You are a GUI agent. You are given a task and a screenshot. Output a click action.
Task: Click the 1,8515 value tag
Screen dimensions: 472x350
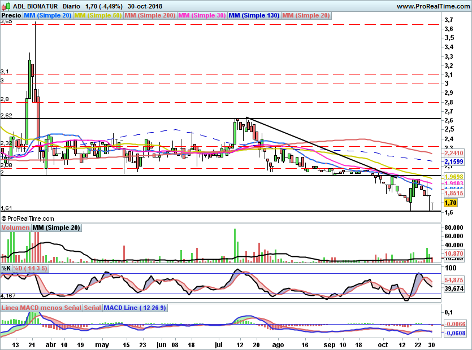454,193
